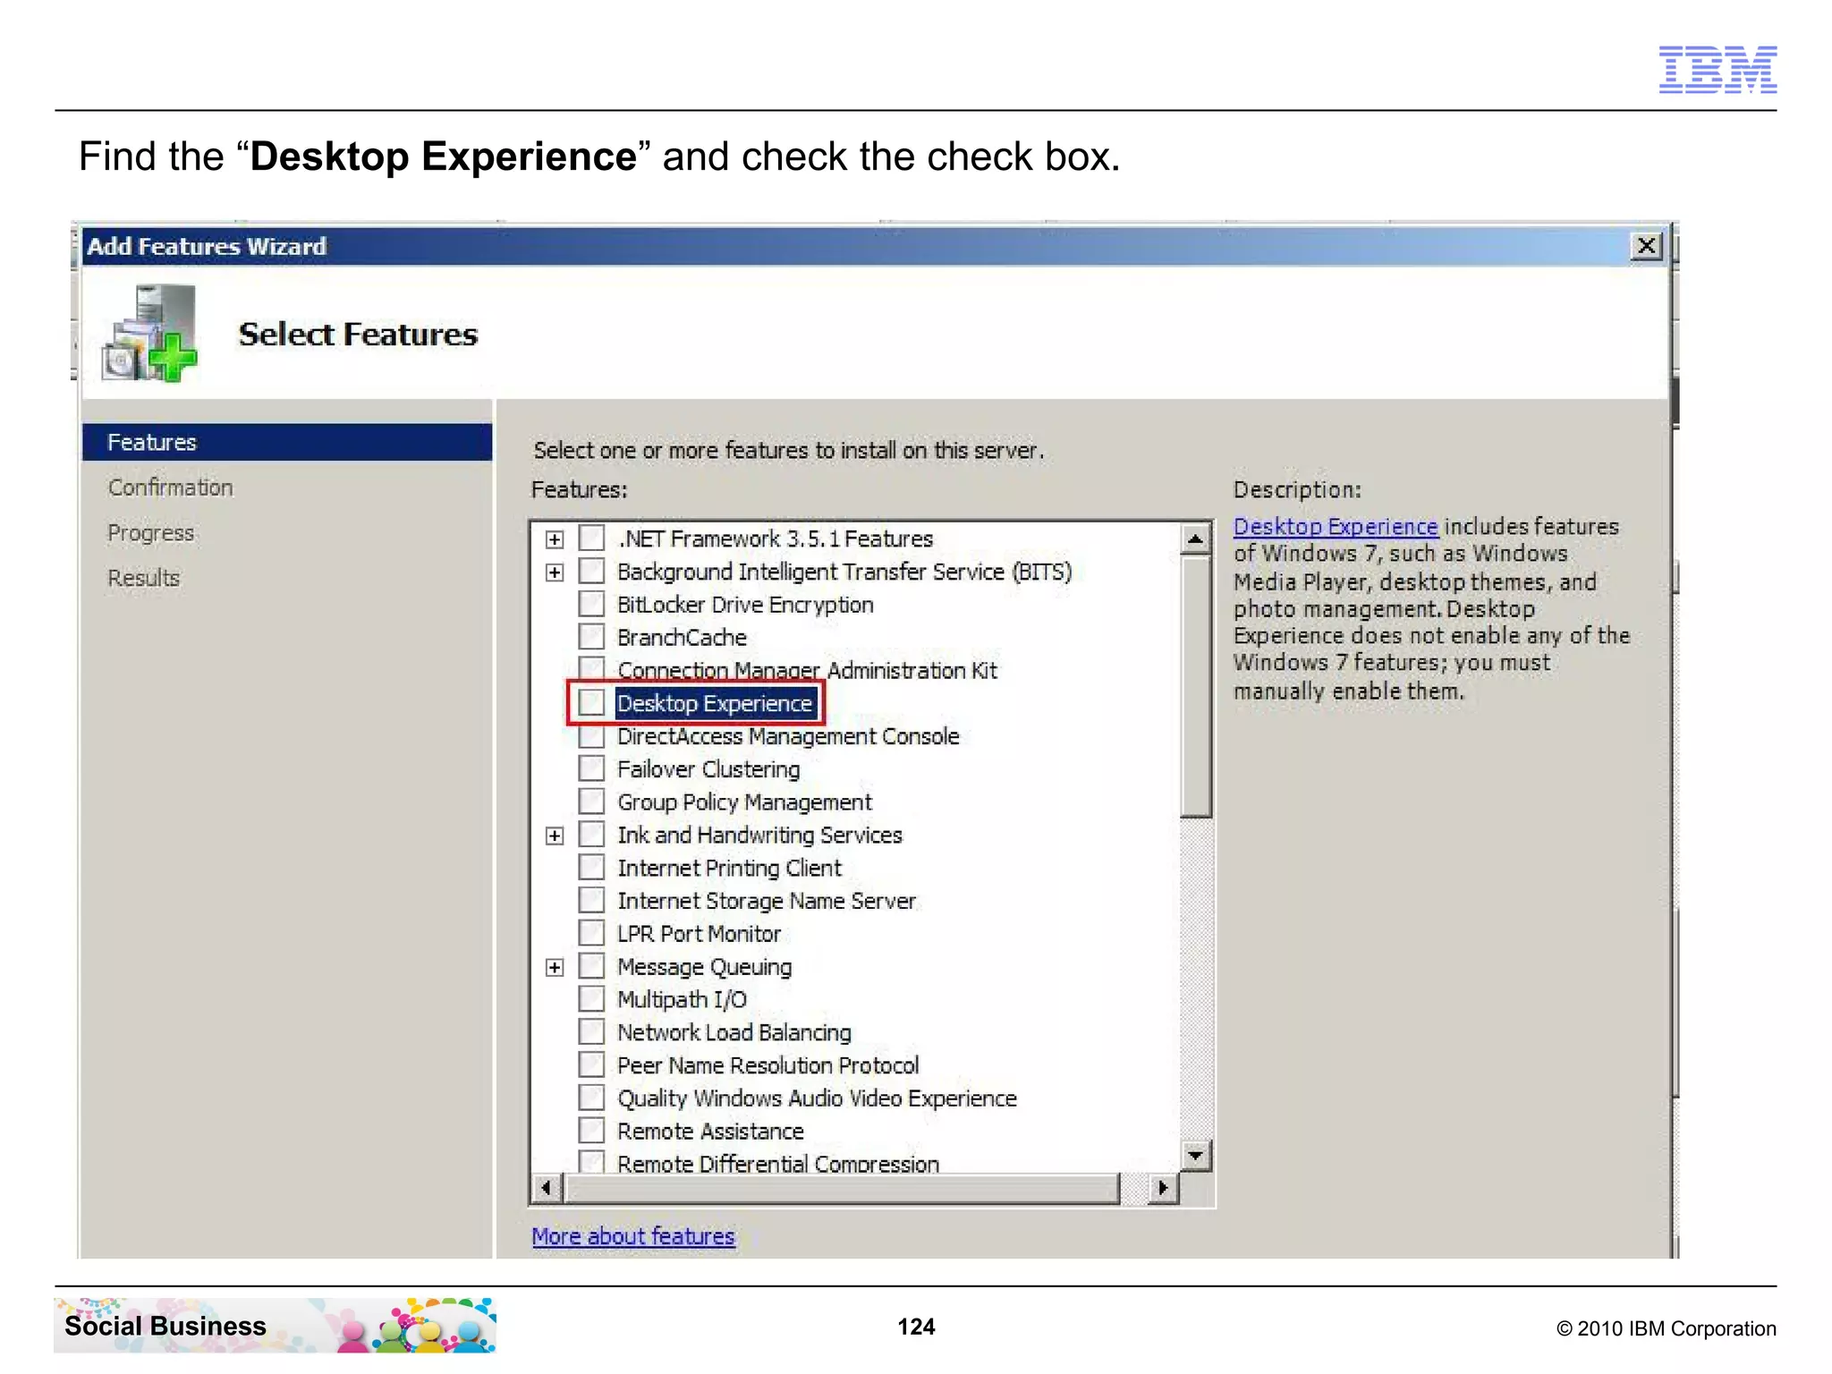Screen dimensions: 1832x1374
Task: Close the Add Features Wizard window
Action: coord(1646,246)
